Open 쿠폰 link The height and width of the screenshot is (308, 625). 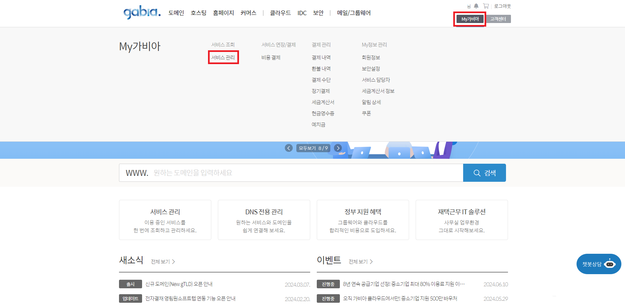pyautogui.click(x=367, y=113)
